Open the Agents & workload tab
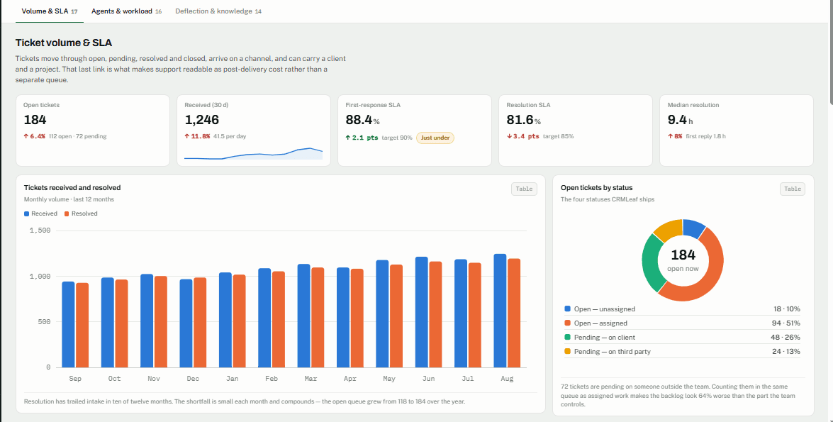The height and width of the screenshot is (422, 833). click(126, 11)
